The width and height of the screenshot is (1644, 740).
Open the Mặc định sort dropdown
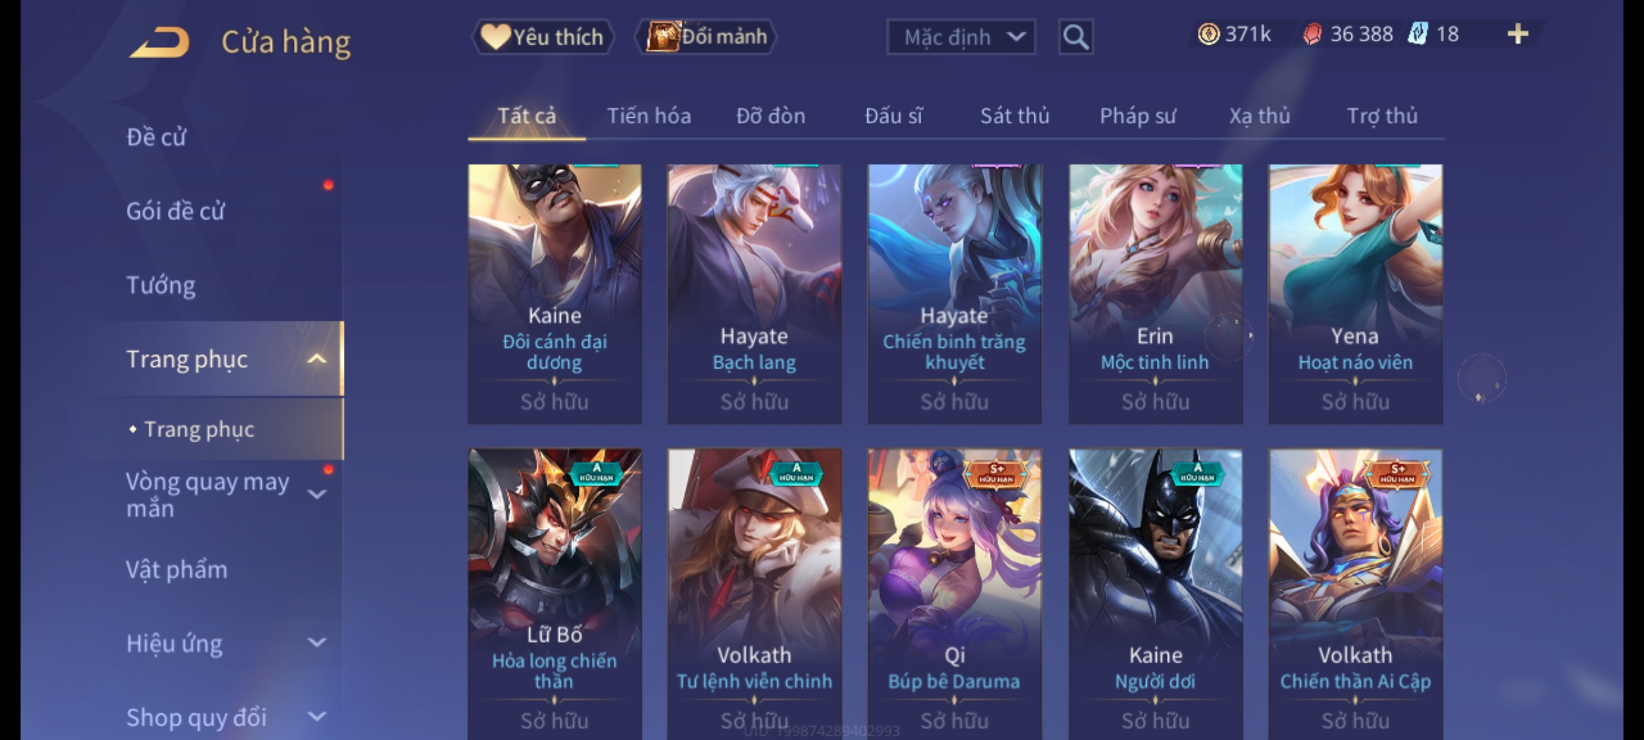(960, 37)
